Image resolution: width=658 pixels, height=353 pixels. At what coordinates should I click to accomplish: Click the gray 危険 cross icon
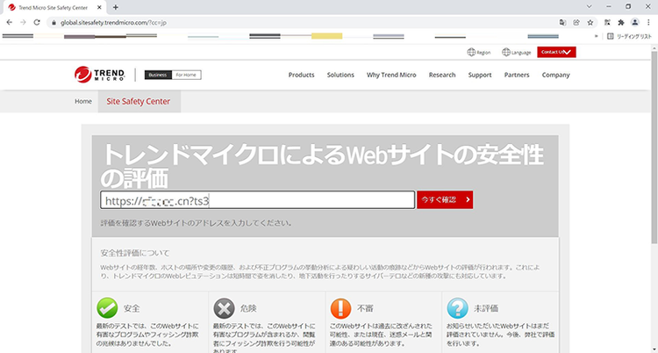[x=224, y=308]
